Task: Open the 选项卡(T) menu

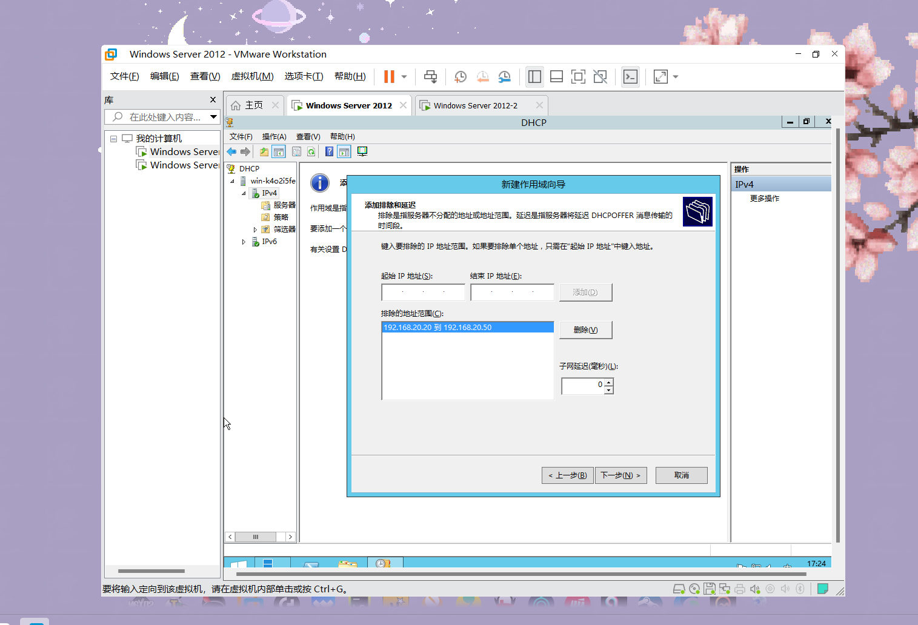Action: 304,76
